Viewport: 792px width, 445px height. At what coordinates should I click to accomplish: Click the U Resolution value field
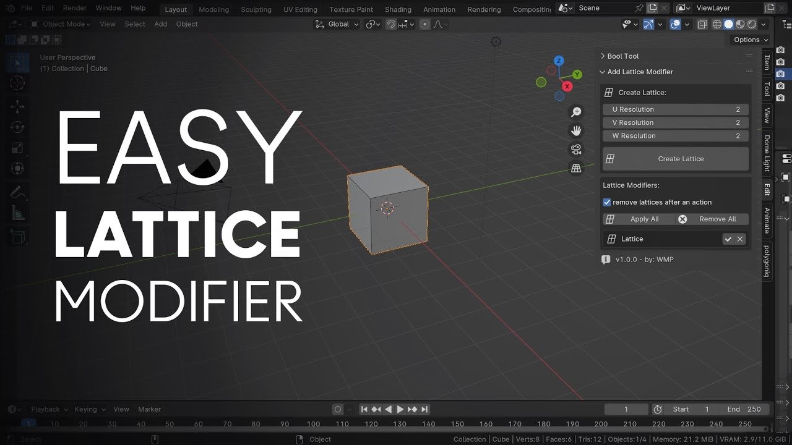coord(676,109)
